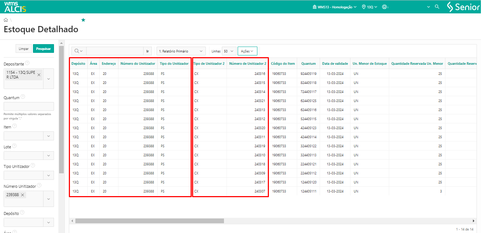Click the help icon beside Quantum
The height and width of the screenshot is (233, 482).
(23, 97)
